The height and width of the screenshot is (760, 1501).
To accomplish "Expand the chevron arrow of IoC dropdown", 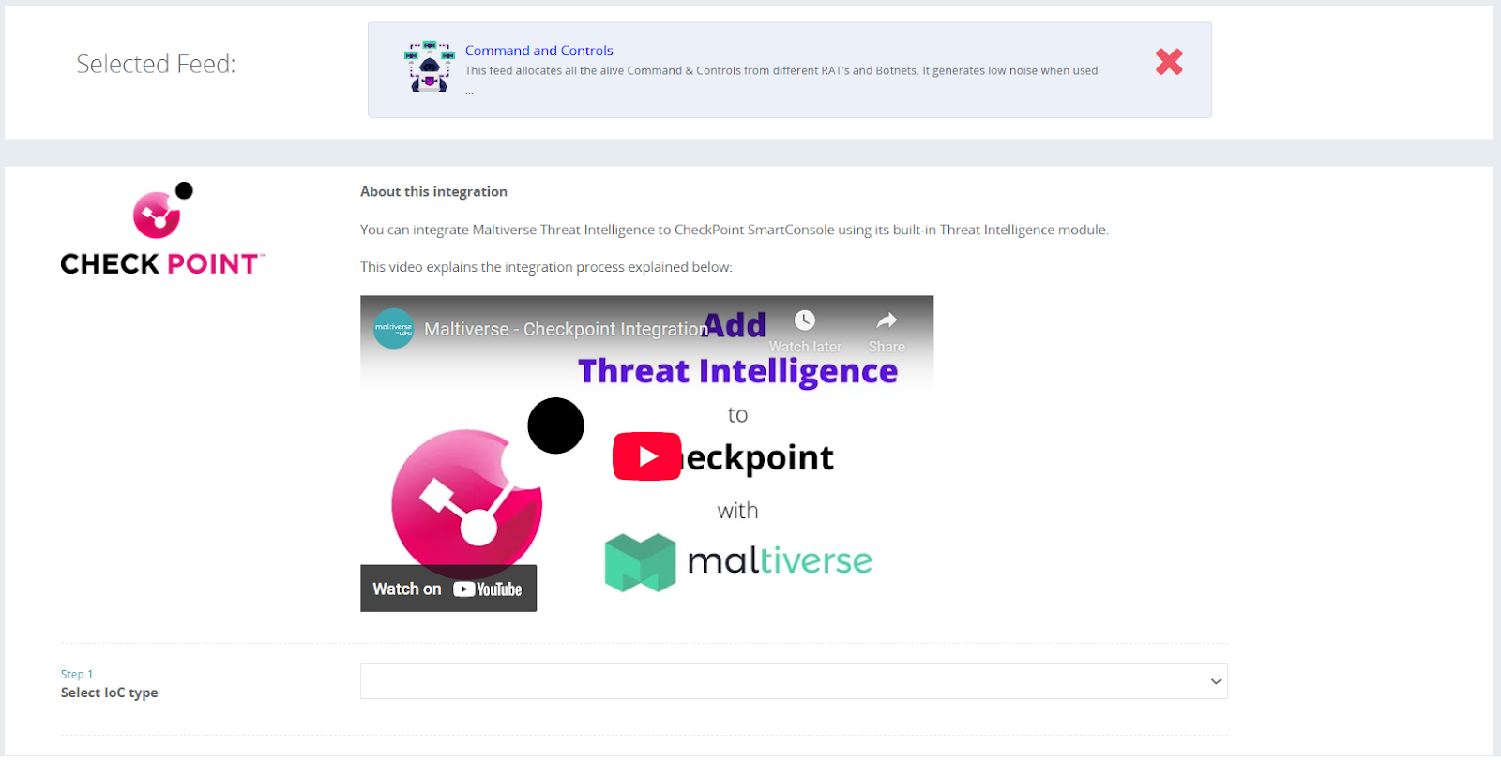I will [1216, 681].
